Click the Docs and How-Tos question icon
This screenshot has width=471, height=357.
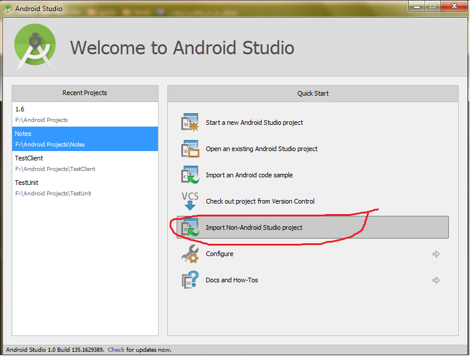(x=190, y=280)
